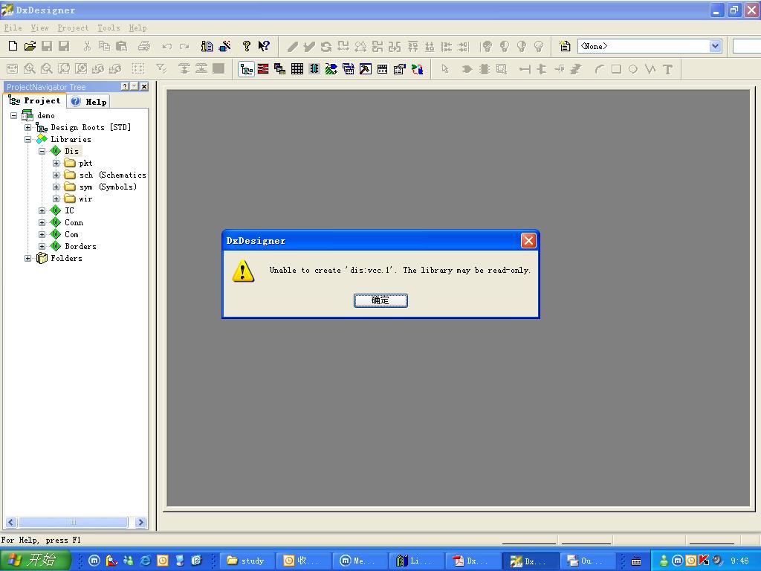Select the Com library label

(71, 234)
